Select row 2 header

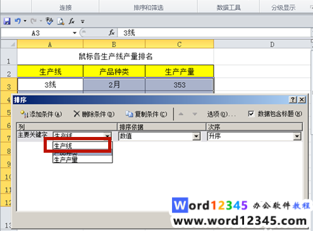(x=9, y=71)
